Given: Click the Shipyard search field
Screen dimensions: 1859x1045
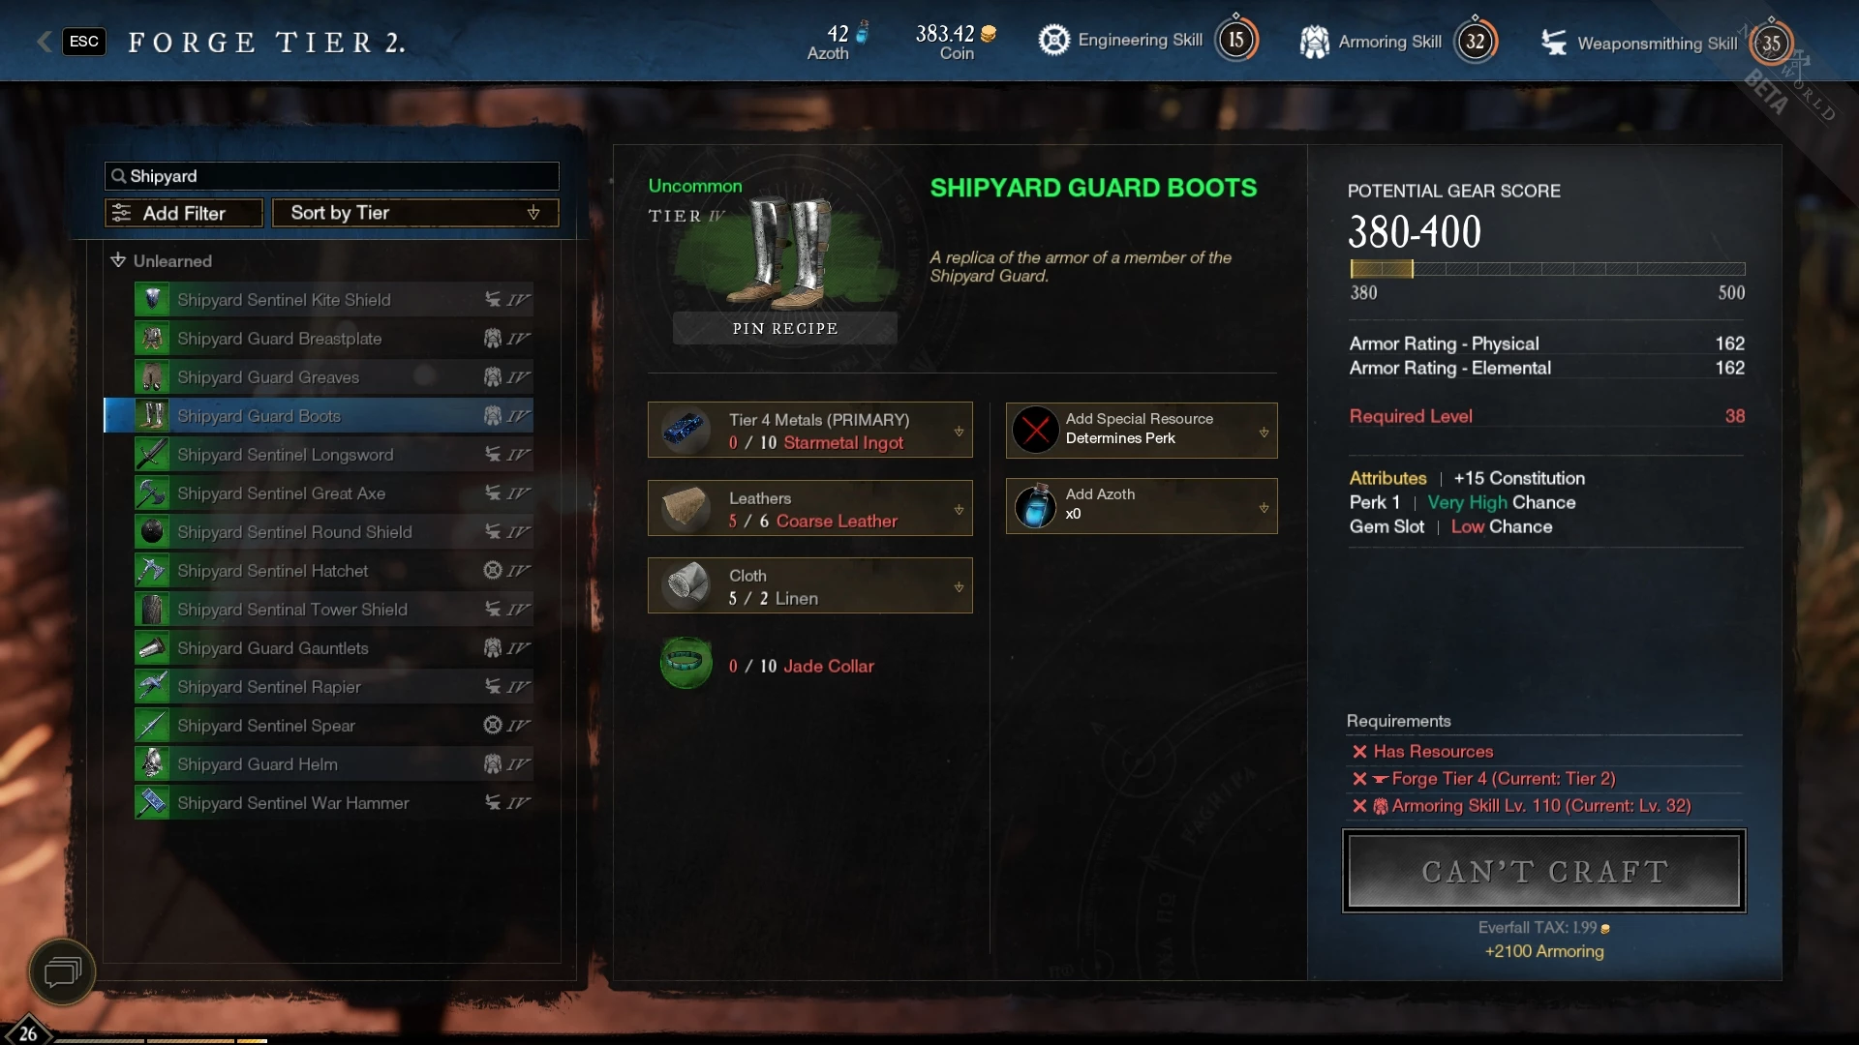Looking at the screenshot, I should click(x=332, y=176).
